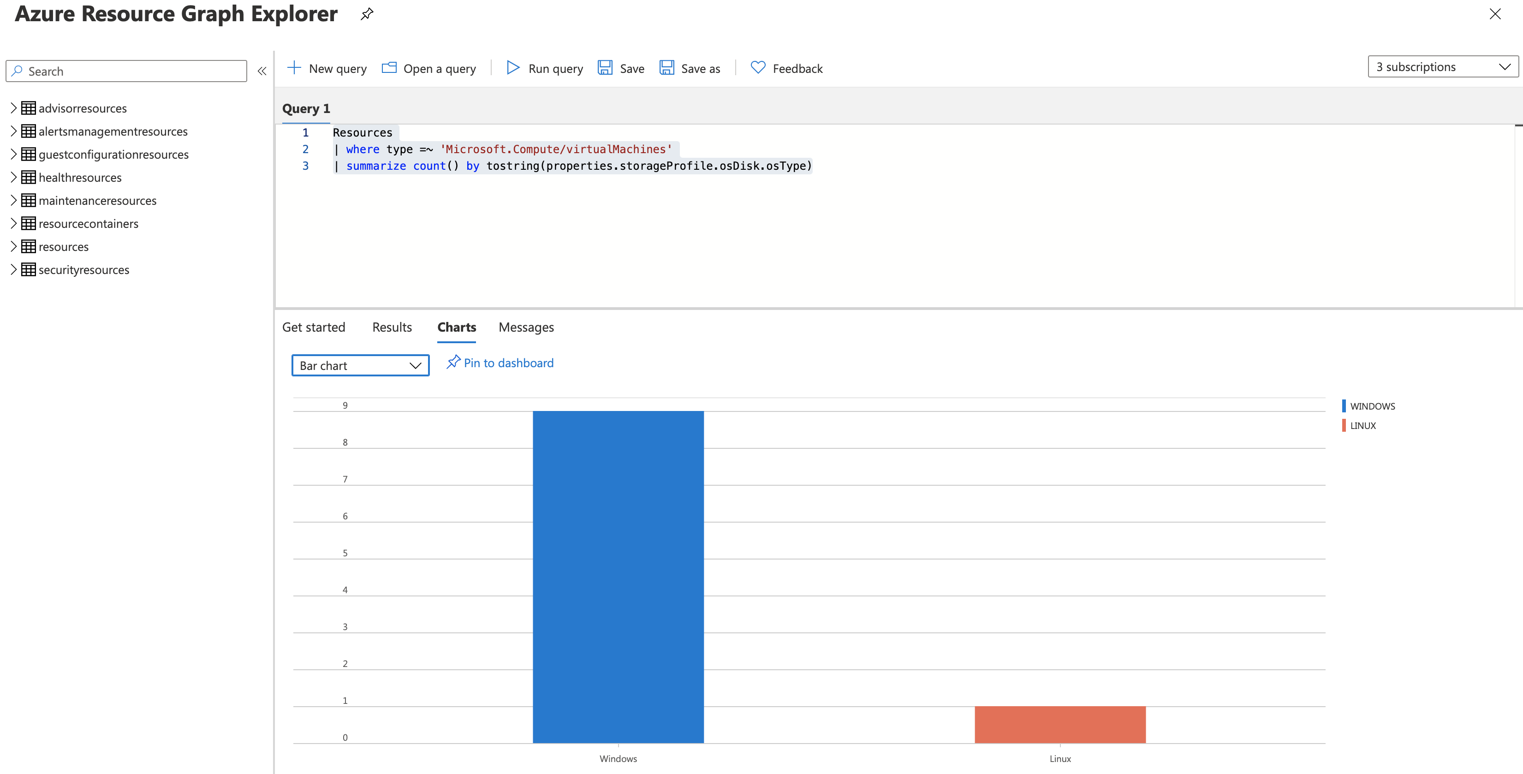Select the alertsmanagementresources tree label

tap(113, 131)
